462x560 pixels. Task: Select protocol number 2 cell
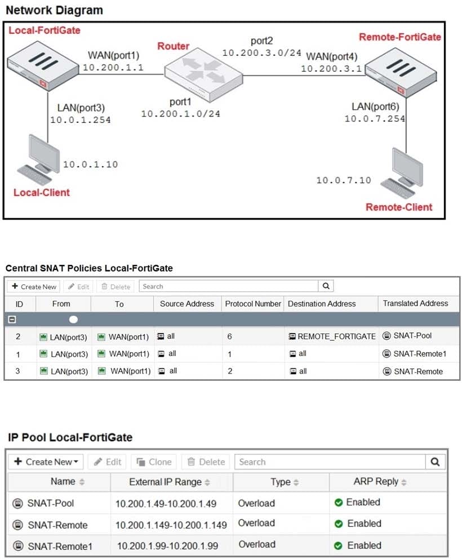[230, 371]
